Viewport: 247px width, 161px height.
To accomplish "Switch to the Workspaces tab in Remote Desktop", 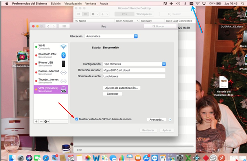I will click(144, 14).
